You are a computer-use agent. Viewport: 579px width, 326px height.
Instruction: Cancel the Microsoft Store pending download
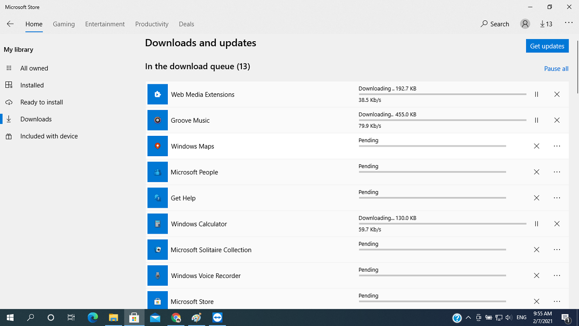point(536,301)
